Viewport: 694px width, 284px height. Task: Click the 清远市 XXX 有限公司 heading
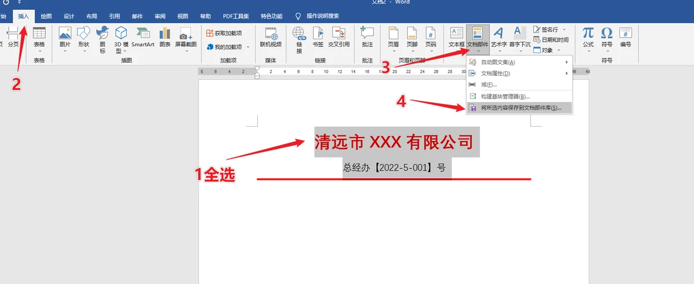(x=394, y=142)
